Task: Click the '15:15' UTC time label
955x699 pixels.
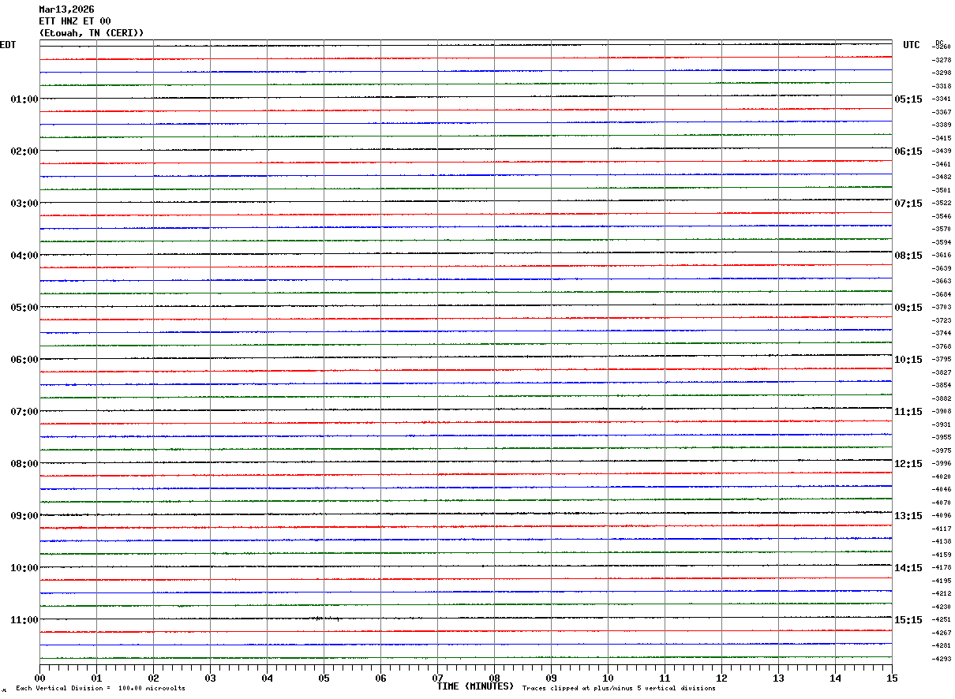Action: tap(908, 620)
